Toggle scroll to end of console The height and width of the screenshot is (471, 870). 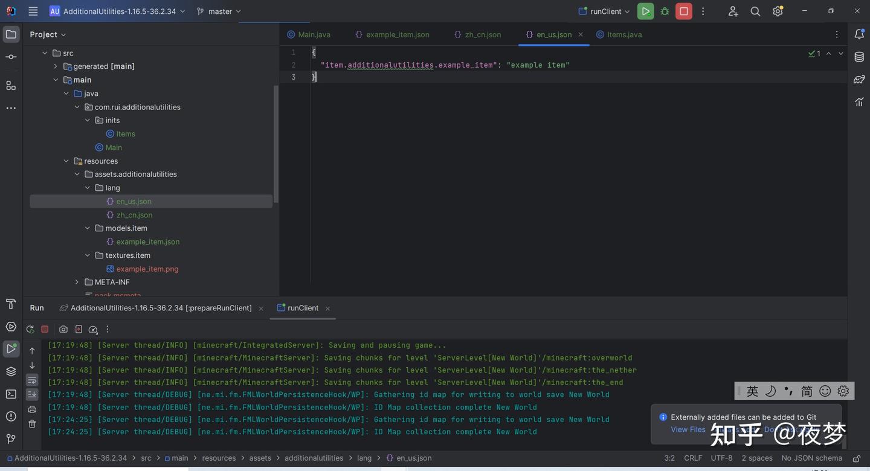point(32,394)
